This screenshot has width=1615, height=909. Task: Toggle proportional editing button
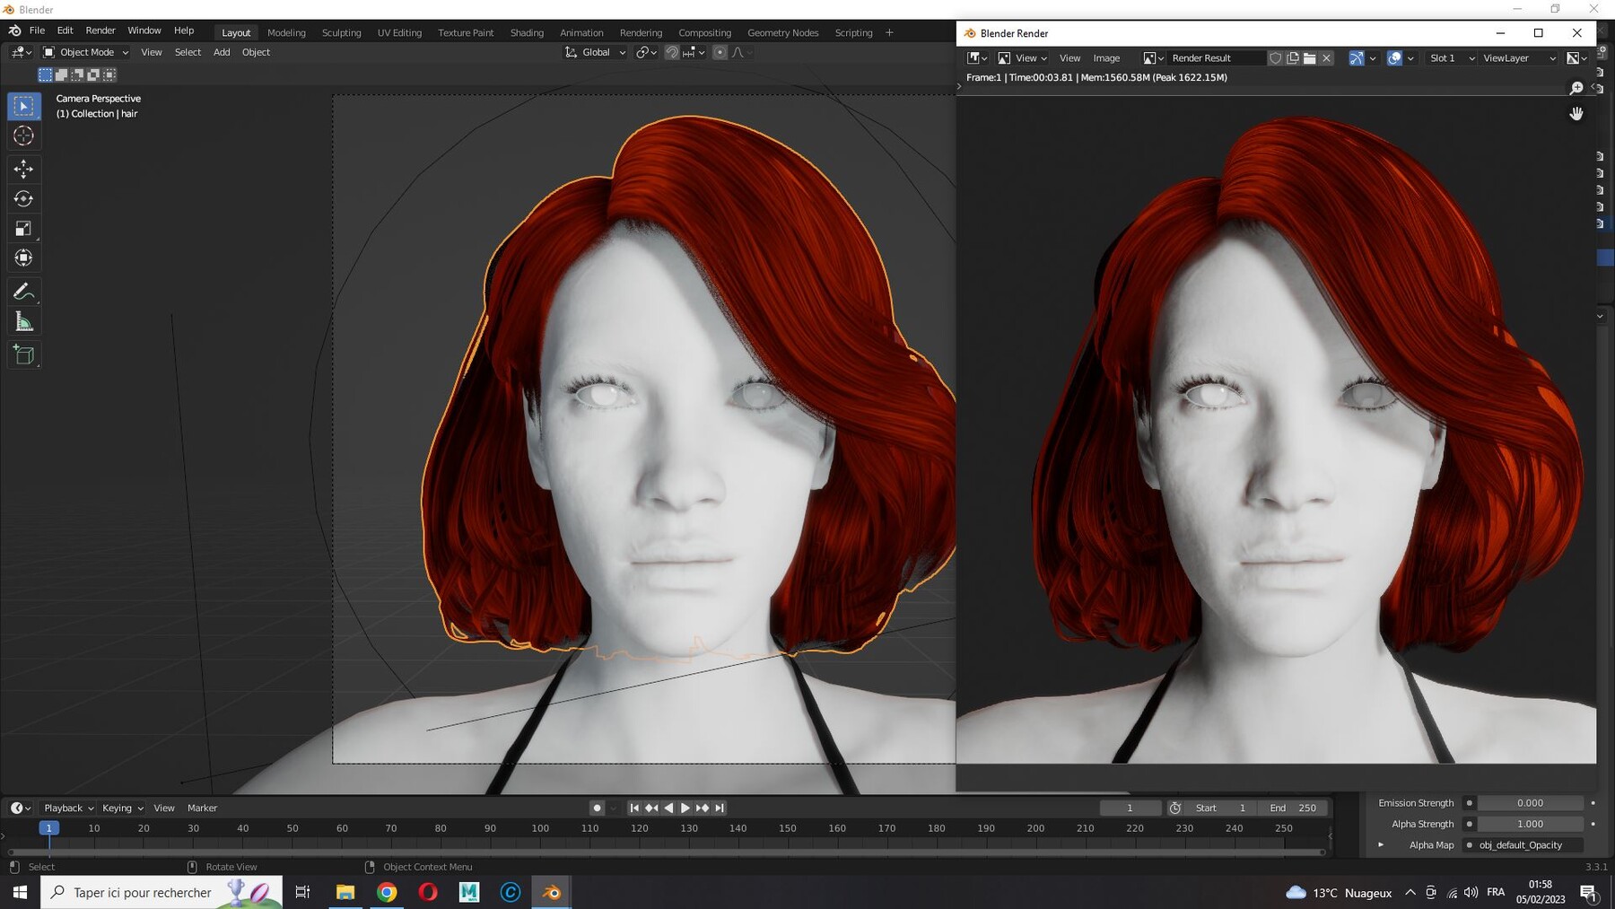coord(720,52)
